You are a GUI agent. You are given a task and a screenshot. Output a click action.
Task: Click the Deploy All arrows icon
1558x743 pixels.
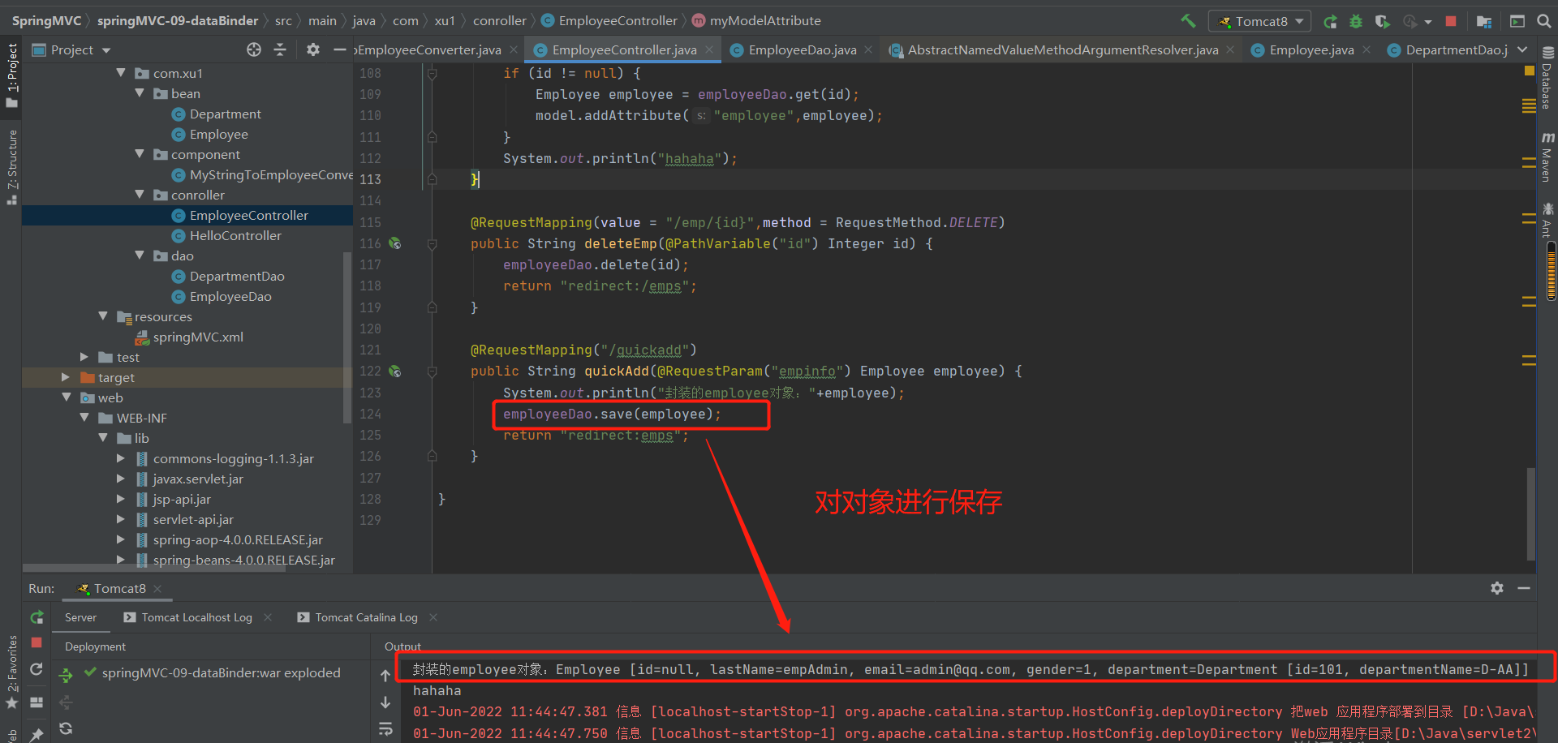pyautogui.click(x=66, y=674)
